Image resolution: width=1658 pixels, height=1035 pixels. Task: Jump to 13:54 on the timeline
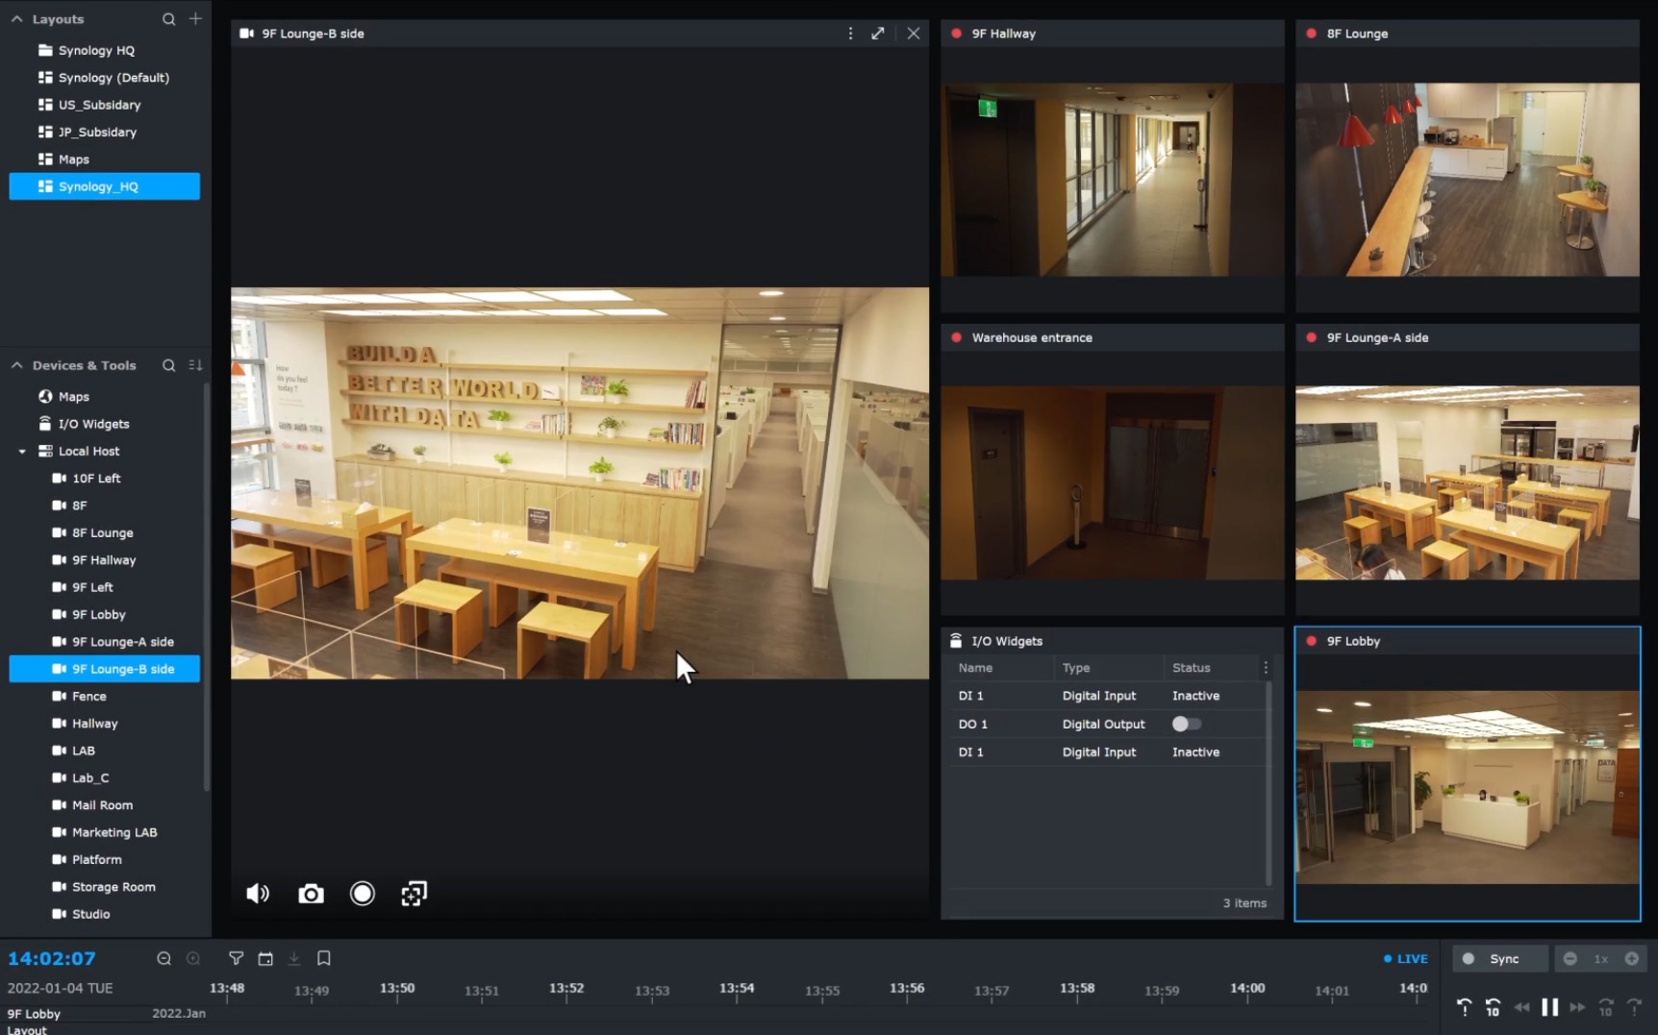pyautogui.click(x=737, y=990)
